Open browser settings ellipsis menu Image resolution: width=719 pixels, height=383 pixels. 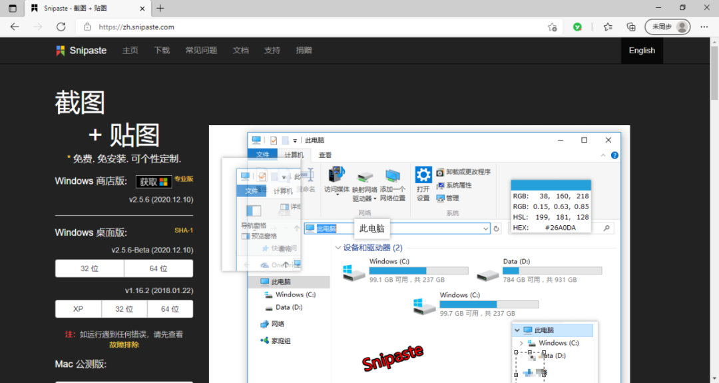pos(704,27)
